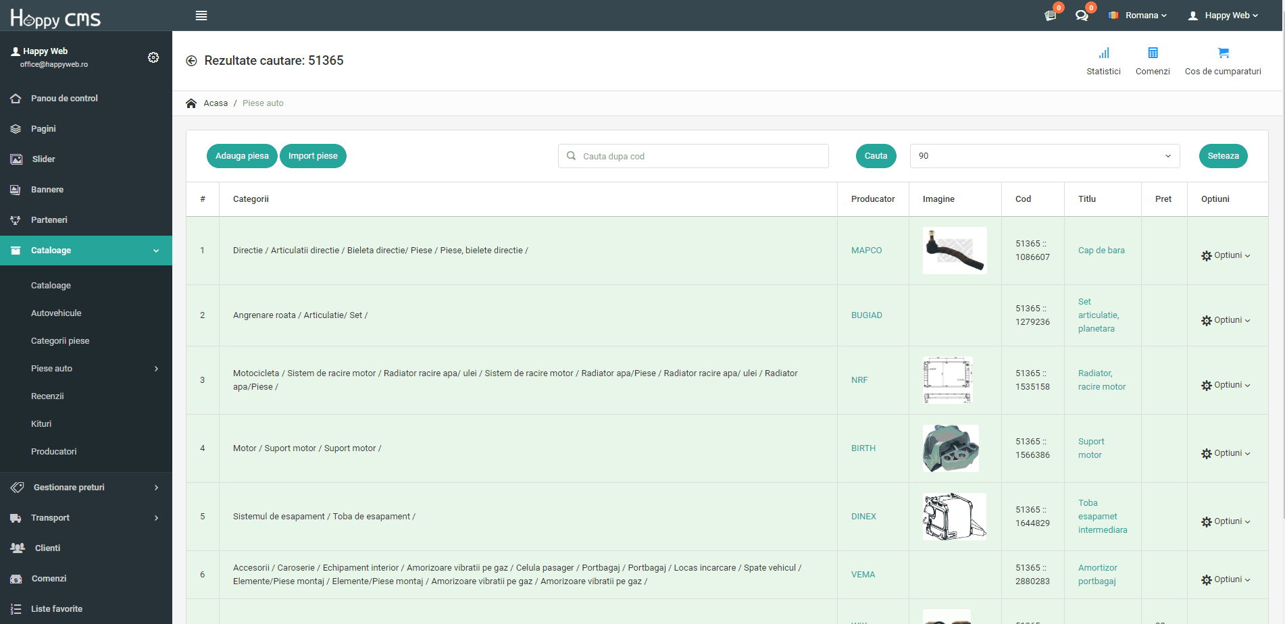Viewport: 1285px width, 624px height.
Task: Click the Cauta button
Action: click(876, 156)
